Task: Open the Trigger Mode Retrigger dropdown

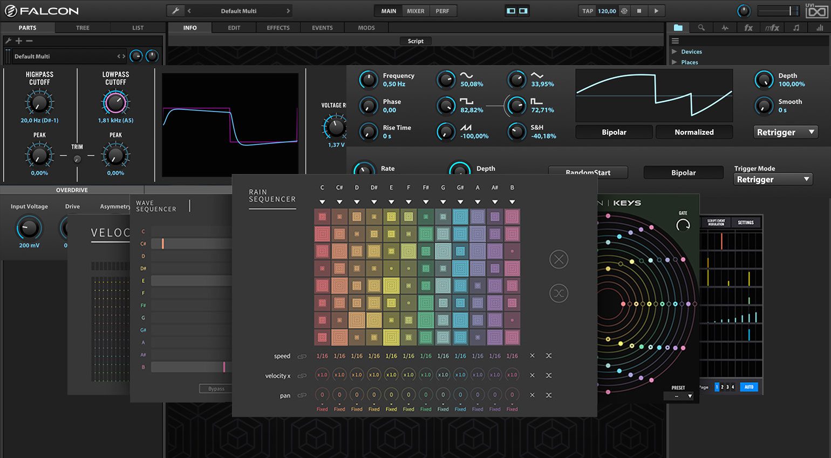Action: [x=773, y=179]
